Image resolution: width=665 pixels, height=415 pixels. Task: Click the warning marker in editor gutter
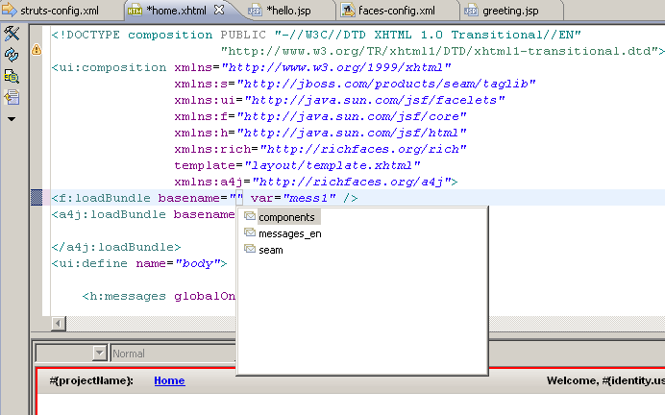point(37,50)
